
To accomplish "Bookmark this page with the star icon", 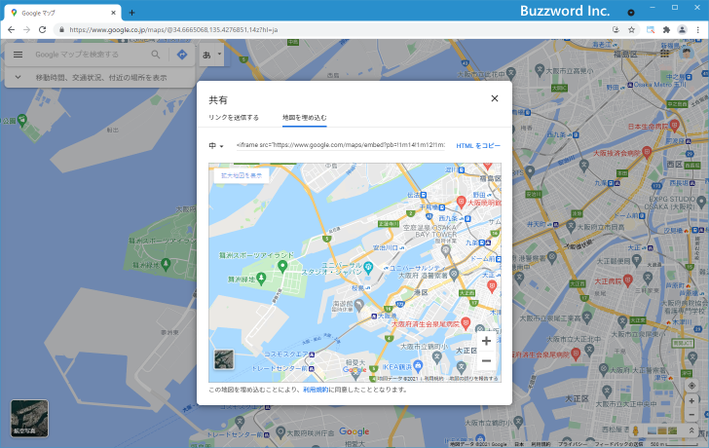I will [x=631, y=30].
